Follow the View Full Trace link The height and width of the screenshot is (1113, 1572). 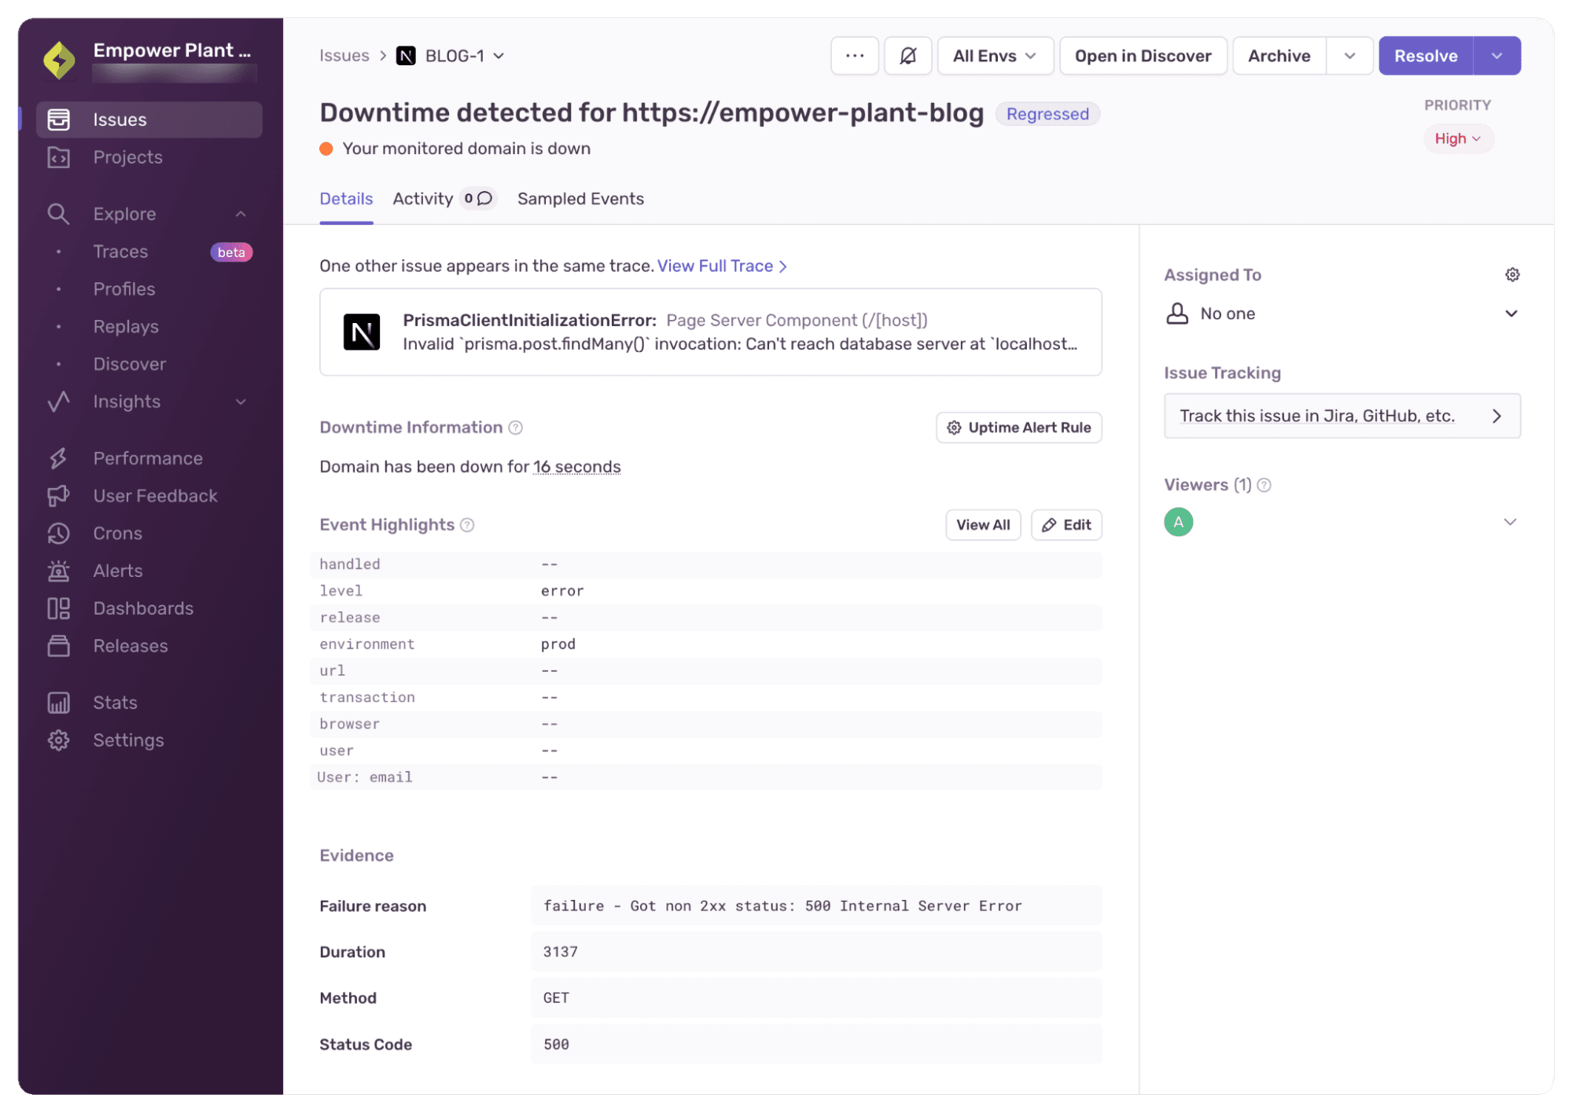722,266
